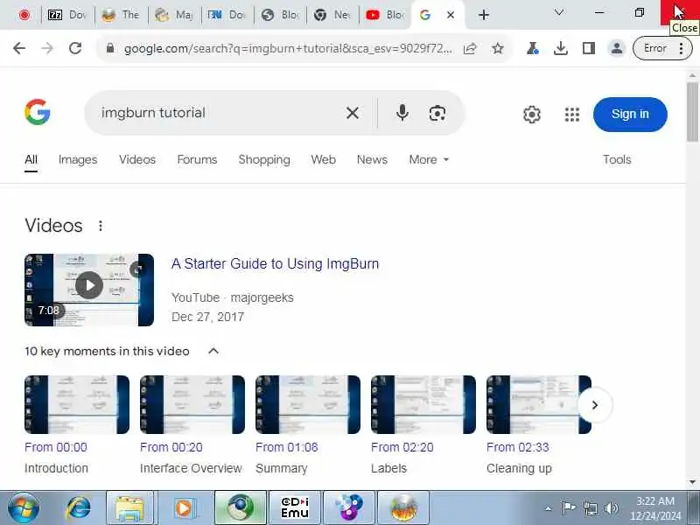Open the Summary key moment thumbnail

pos(308,404)
